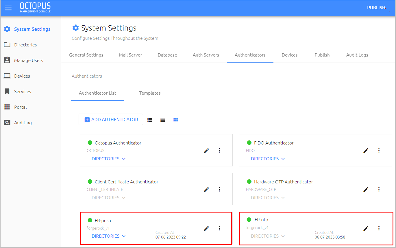Click the Octopus Authenticator name
The image size is (396, 248).
[x=118, y=143]
